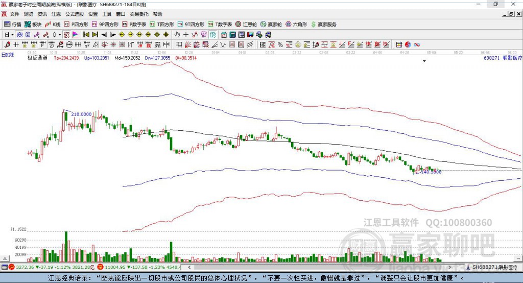
Task: Click the horizontal chart scrollbar track
Action: coord(320,267)
